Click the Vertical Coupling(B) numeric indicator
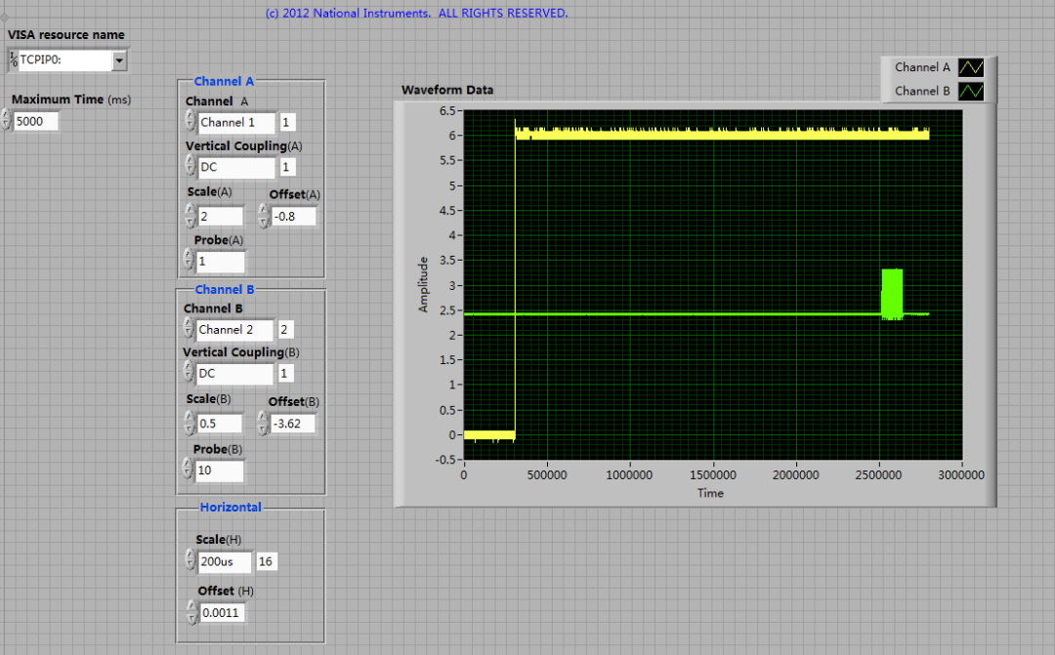 pos(286,373)
